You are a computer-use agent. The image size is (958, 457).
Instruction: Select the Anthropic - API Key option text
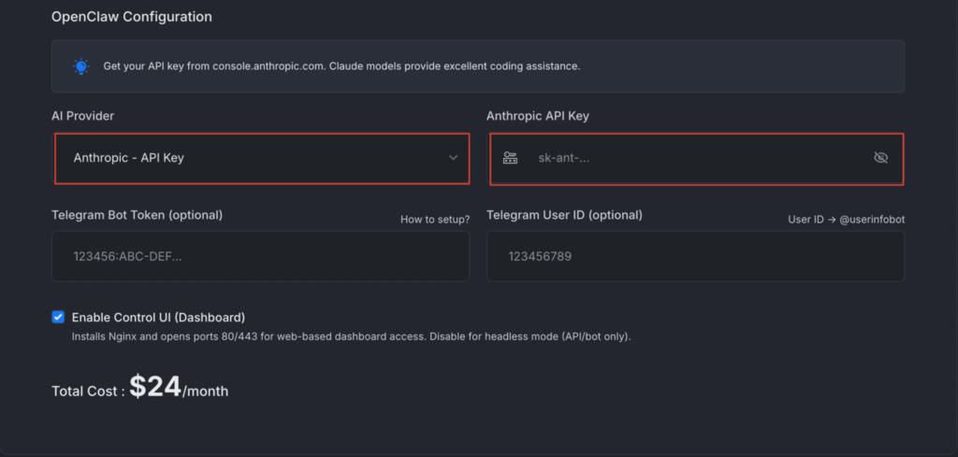tap(128, 158)
